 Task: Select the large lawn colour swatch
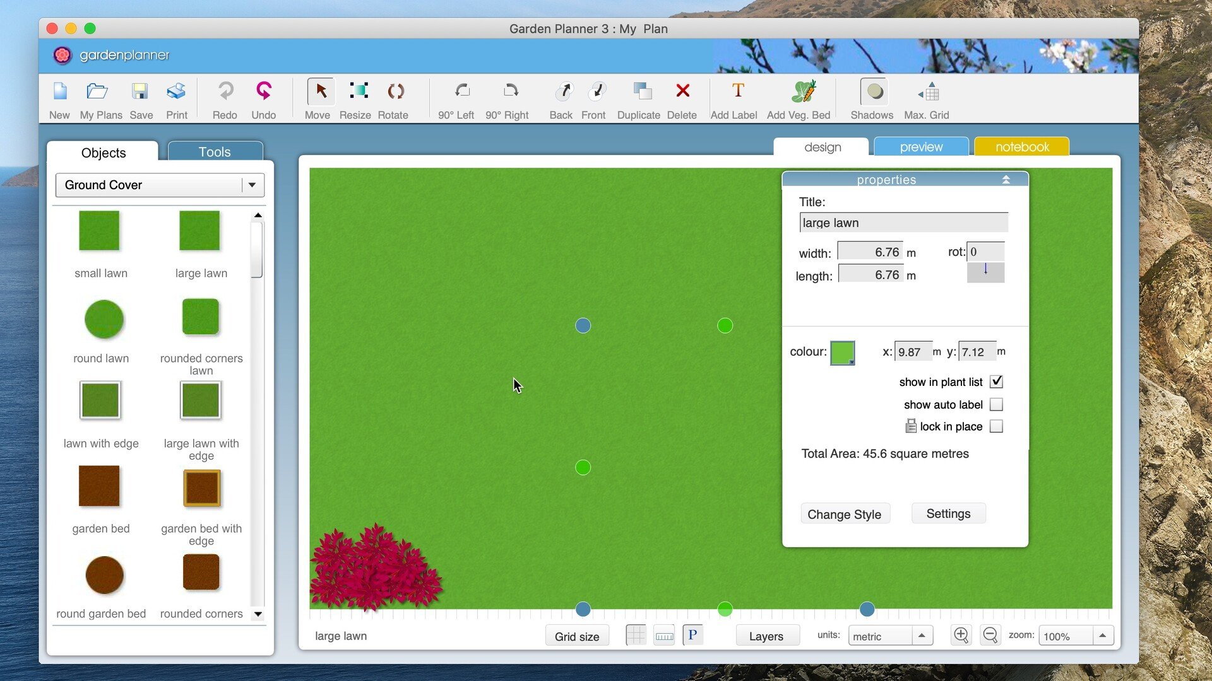tap(844, 351)
